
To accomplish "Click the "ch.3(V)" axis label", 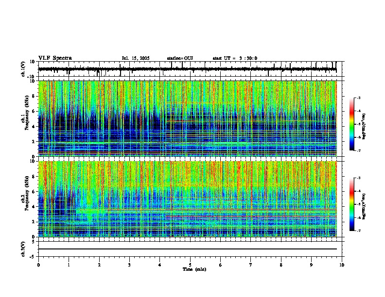I will click(23, 249).
